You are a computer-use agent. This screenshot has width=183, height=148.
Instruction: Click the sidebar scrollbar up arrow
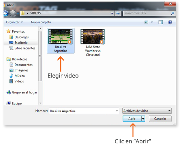pyautogui.click(x=40, y=29)
